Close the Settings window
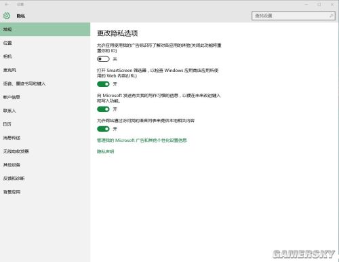The height and width of the screenshot is (262, 339). [x=332, y=4]
